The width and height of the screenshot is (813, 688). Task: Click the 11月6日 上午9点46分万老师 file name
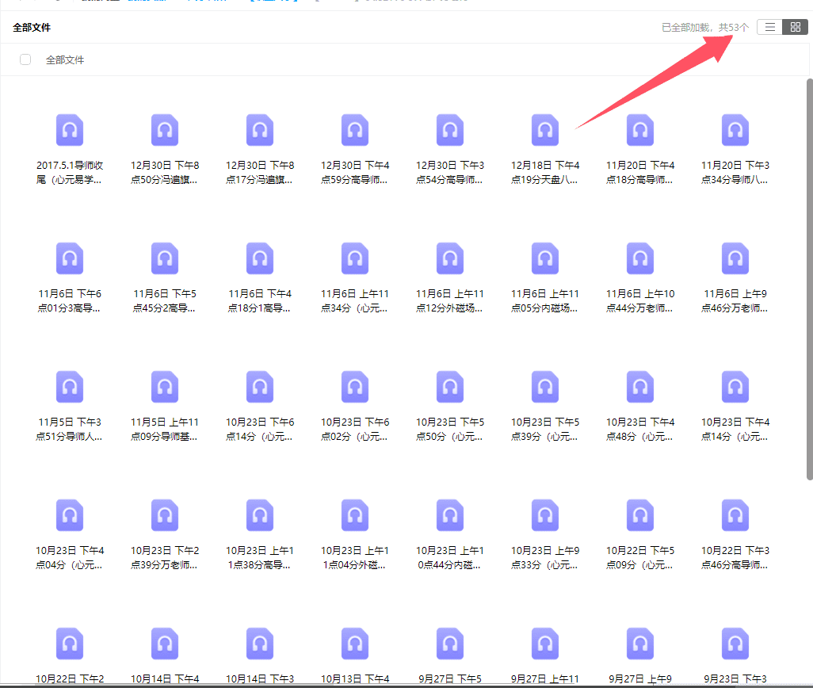[x=735, y=301]
